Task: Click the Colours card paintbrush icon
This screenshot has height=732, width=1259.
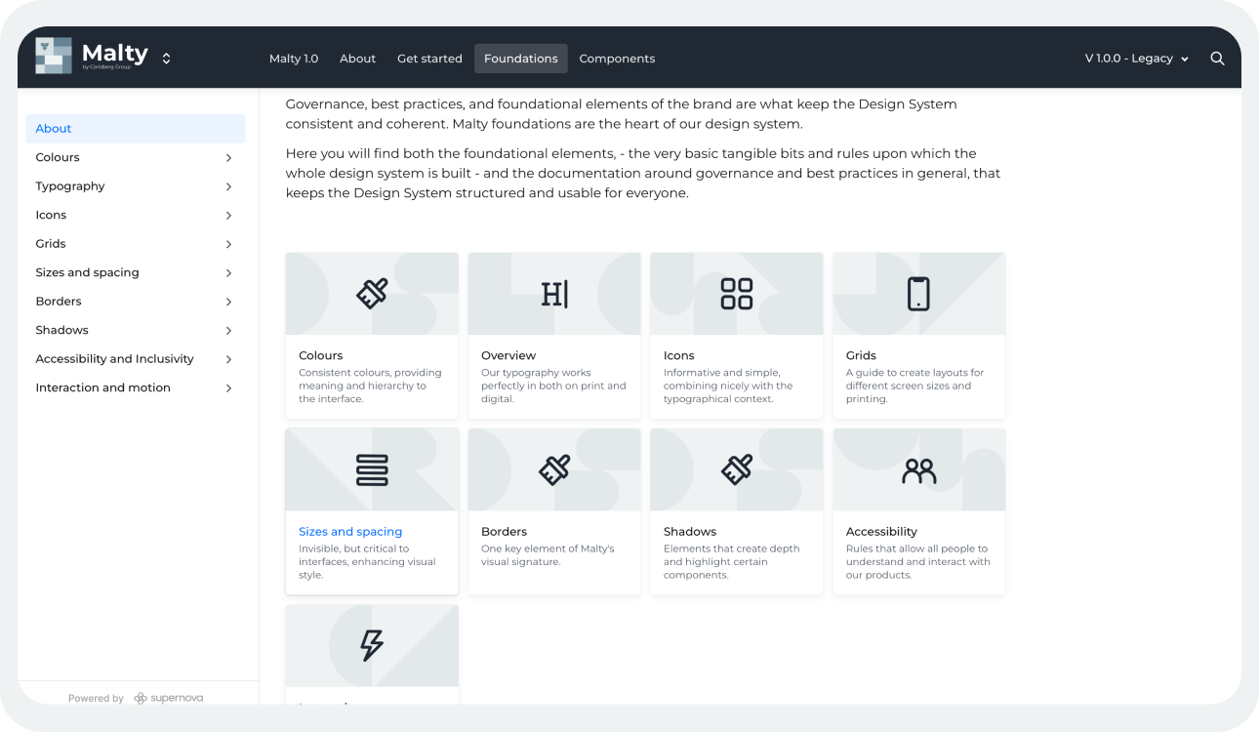Action: pyautogui.click(x=372, y=293)
